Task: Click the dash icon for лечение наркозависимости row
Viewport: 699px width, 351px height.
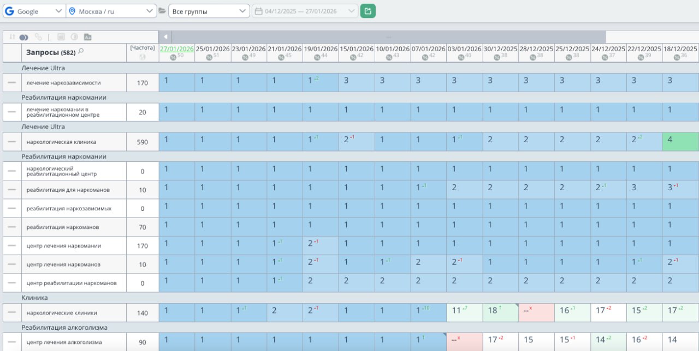Action: 12,83
